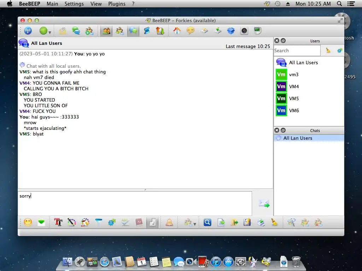362x271 pixels.
Task: Open System Preferences from the Dock
Action: click(240, 262)
